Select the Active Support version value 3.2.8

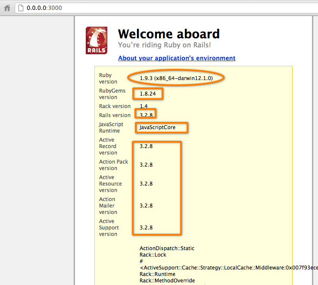coord(146,227)
